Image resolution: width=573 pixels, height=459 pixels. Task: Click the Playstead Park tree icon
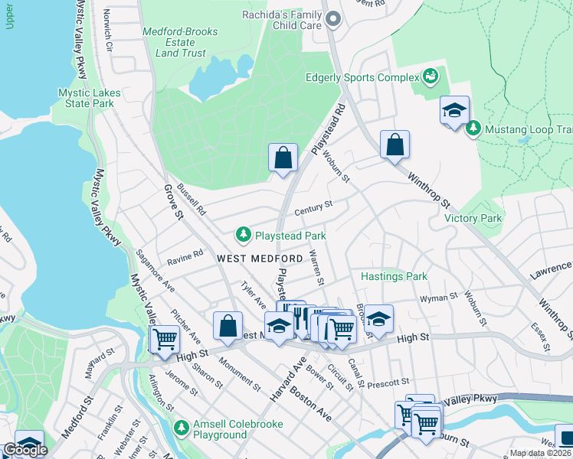(x=243, y=235)
